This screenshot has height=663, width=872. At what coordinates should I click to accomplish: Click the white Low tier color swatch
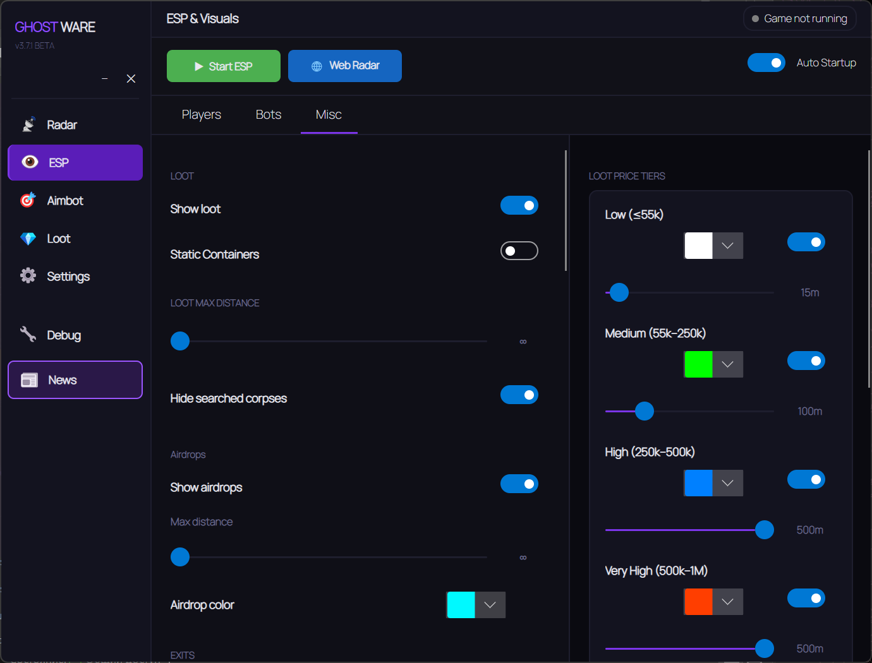click(699, 246)
